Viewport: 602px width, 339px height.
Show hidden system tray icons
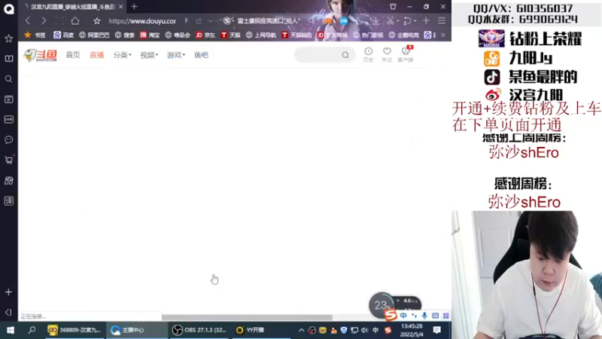pyautogui.click(x=302, y=330)
